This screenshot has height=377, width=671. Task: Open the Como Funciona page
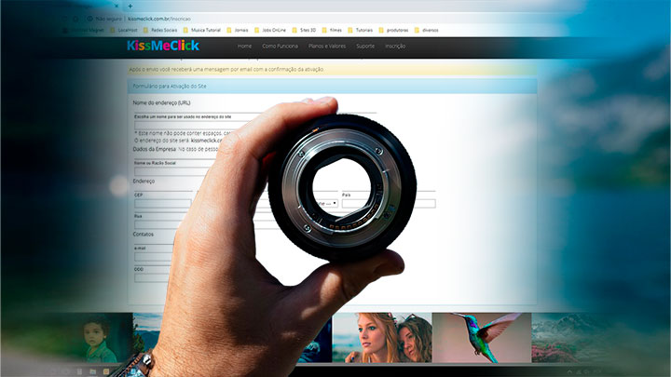click(x=280, y=47)
